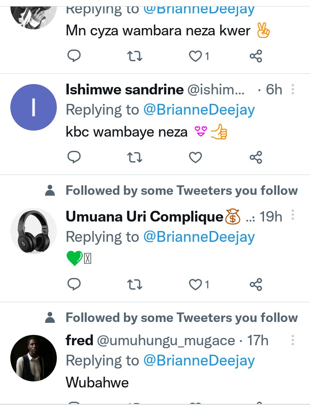View Umuana Uri Complique's headphones avatar

coord(34,231)
